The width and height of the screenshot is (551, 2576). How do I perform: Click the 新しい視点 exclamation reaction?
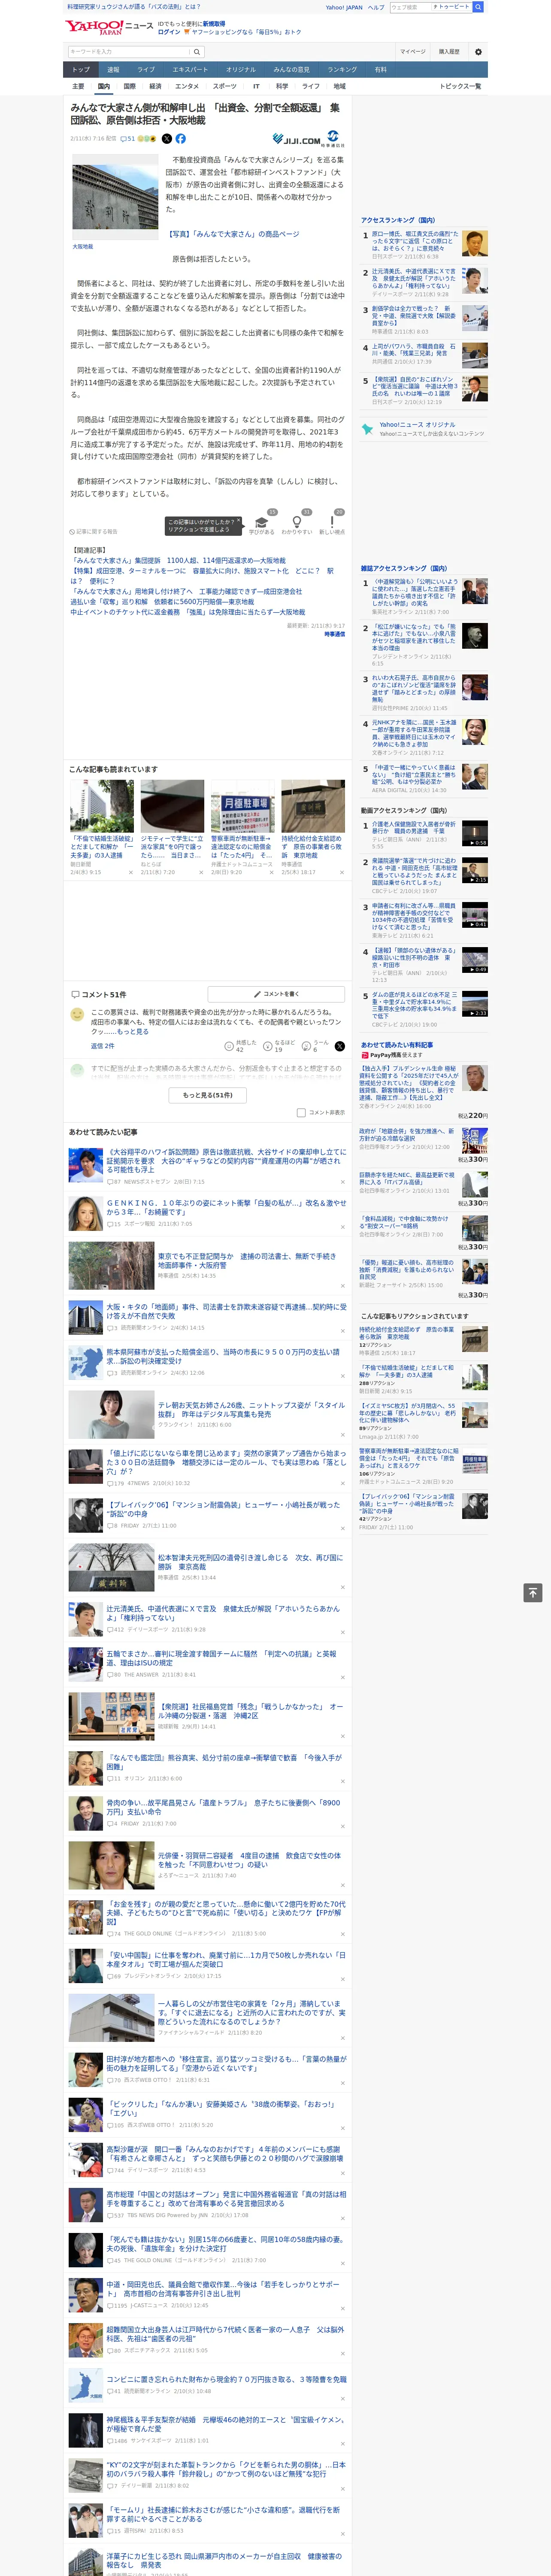click(332, 523)
